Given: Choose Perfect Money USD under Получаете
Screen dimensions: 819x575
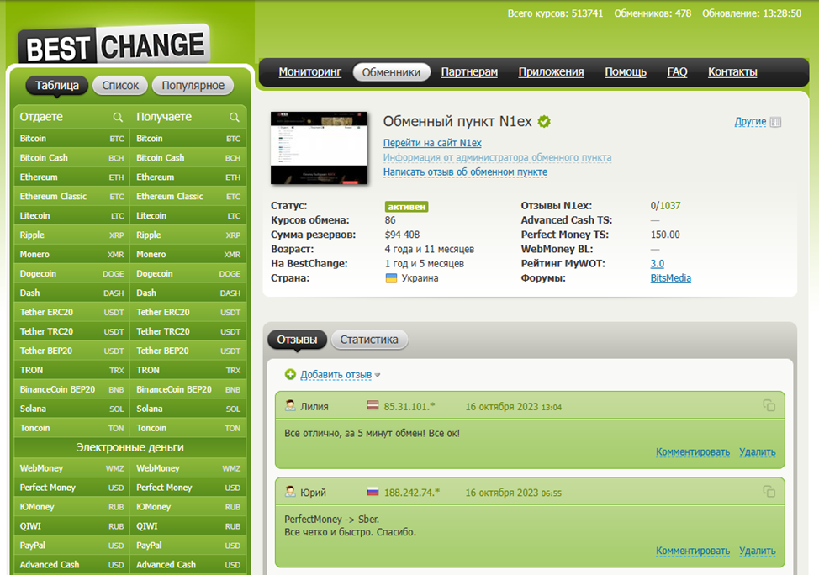Looking at the screenshot, I should point(188,488).
